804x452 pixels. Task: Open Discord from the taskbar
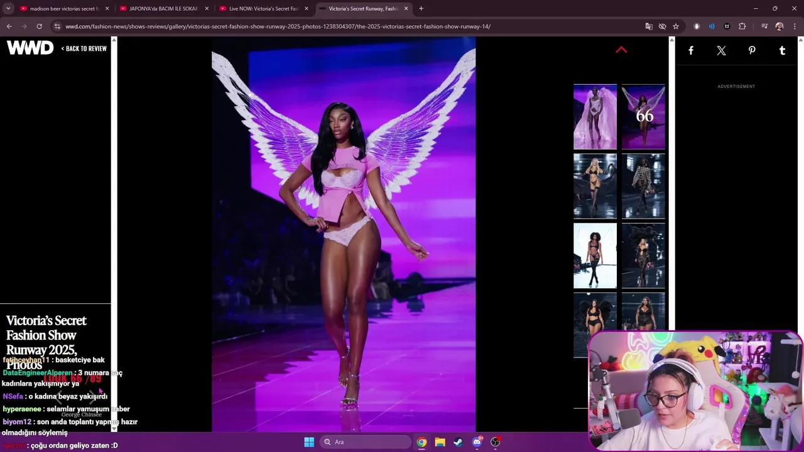tap(477, 442)
